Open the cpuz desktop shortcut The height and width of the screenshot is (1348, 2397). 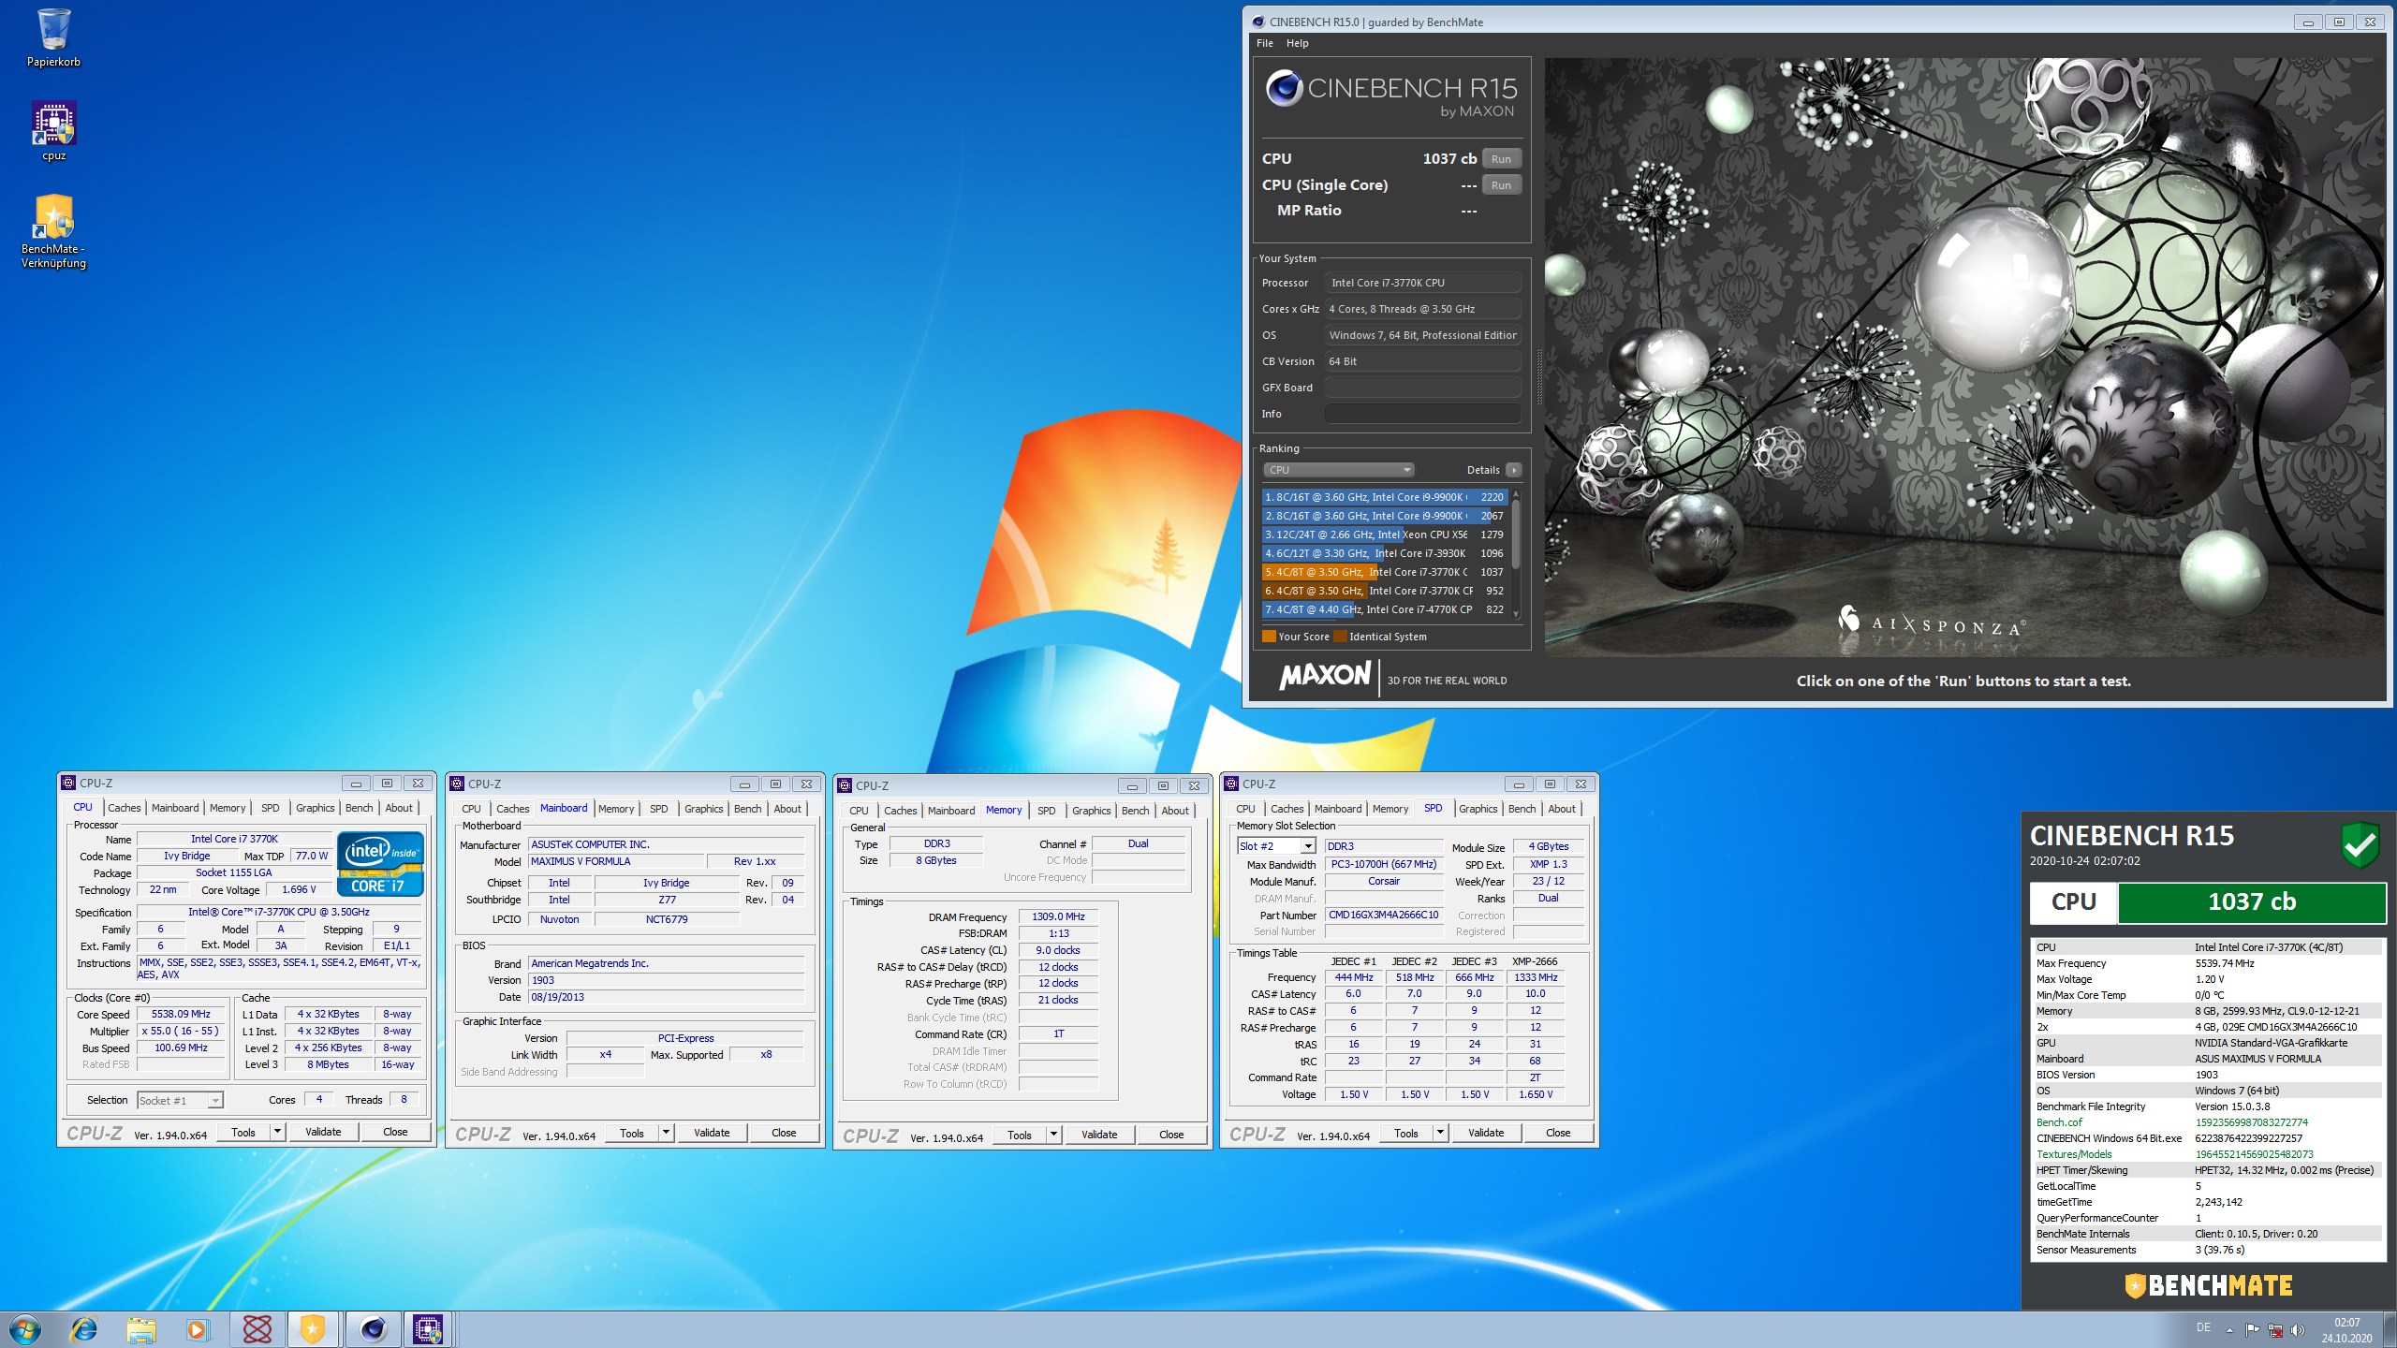[53, 131]
